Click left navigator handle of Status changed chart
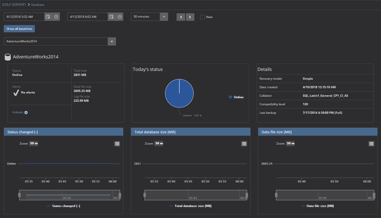The image size is (381, 218). (x=19, y=195)
